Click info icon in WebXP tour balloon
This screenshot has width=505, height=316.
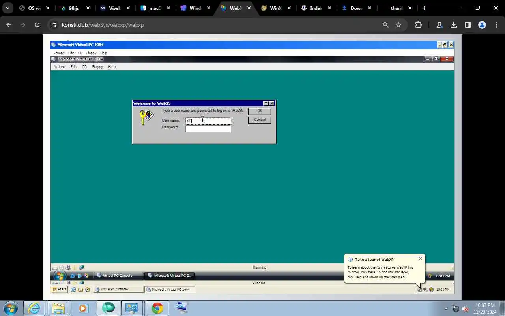click(350, 260)
